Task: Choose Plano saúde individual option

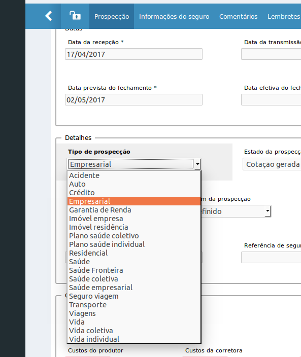Action: [134, 244]
